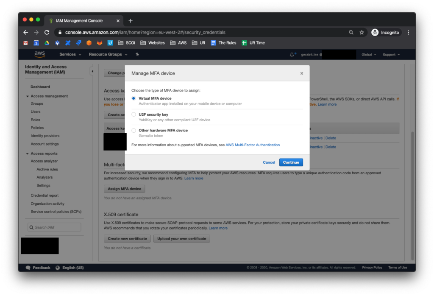Collapse the IAM sidebar with the arrow
Screen dimensions: 434x296
pyautogui.click(x=92, y=71)
